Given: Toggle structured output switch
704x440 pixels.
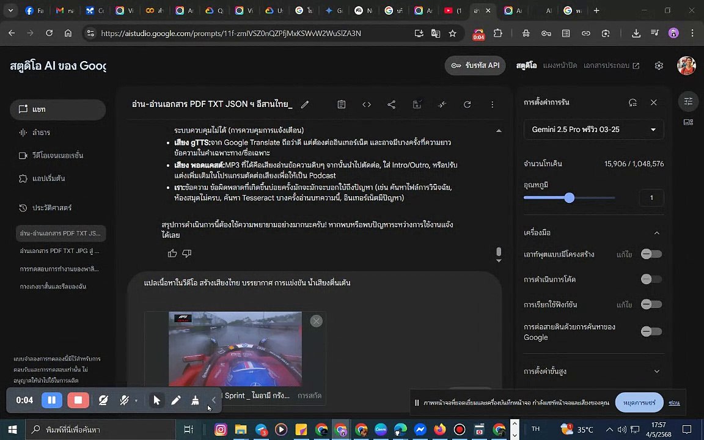Looking at the screenshot, I should point(651,254).
